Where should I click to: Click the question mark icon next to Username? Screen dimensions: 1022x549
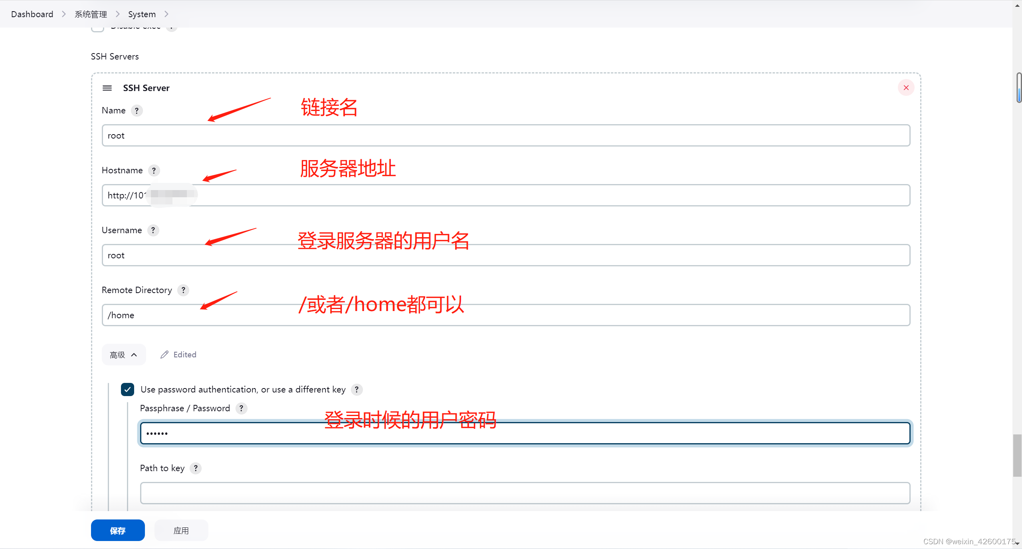pos(153,230)
